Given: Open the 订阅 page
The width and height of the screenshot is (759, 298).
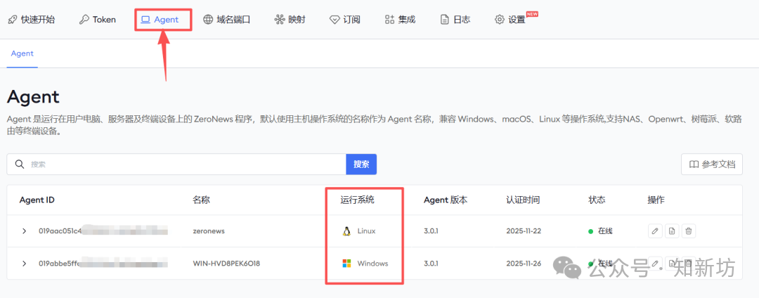Looking at the screenshot, I should click(x=344, y=20).
